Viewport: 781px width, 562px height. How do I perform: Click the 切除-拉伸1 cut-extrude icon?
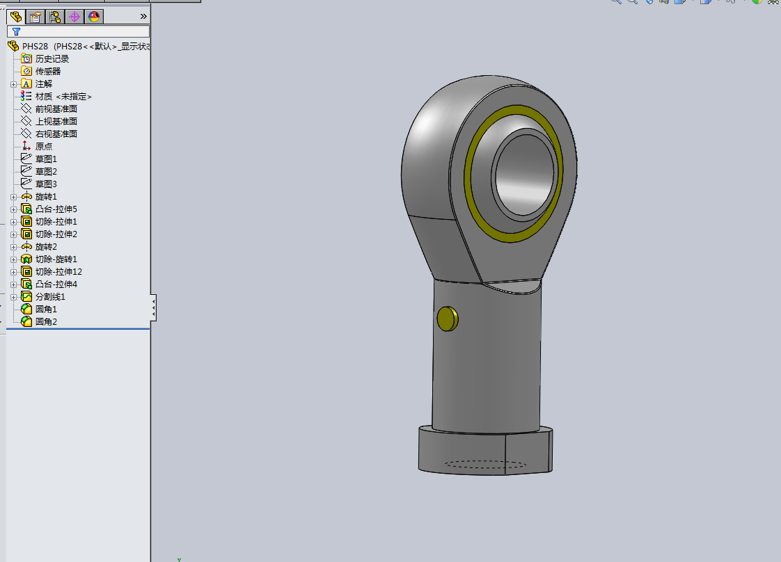26,221
